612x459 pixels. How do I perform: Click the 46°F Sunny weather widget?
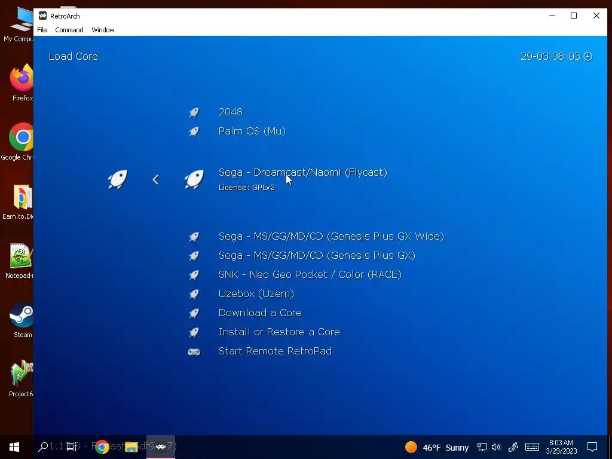(x=437, y=447)
